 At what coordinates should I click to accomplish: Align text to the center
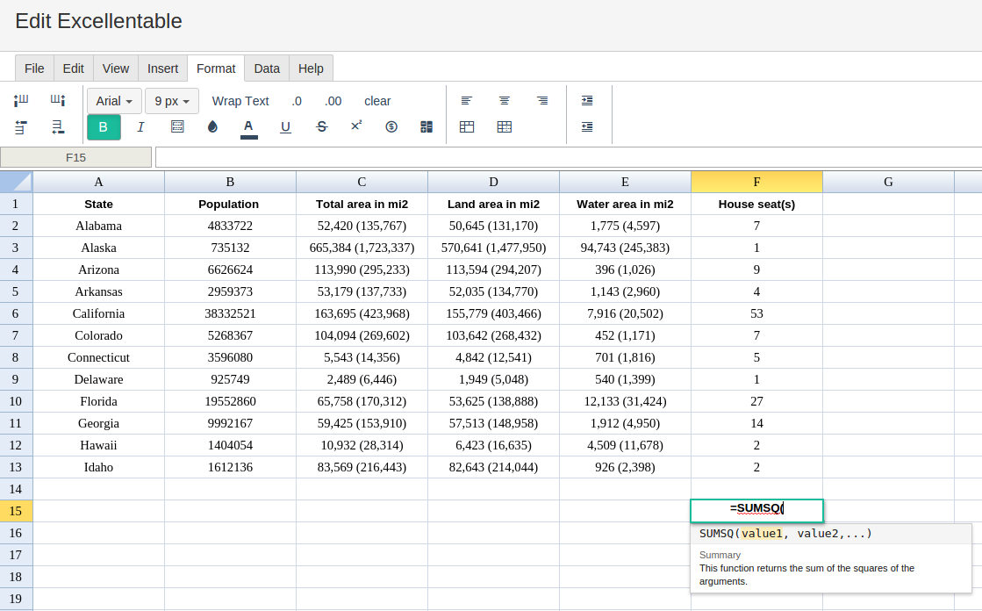(x=504, y=100)
